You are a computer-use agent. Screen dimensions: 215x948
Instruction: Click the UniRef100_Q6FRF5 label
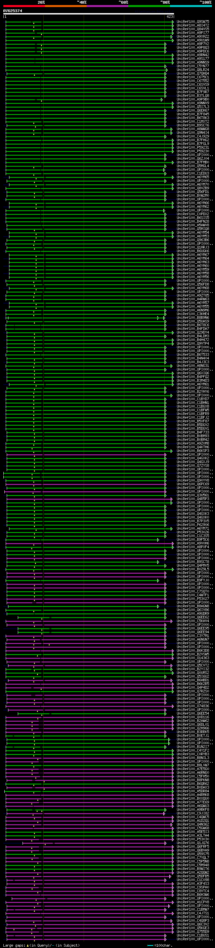[x=193, y=846]
